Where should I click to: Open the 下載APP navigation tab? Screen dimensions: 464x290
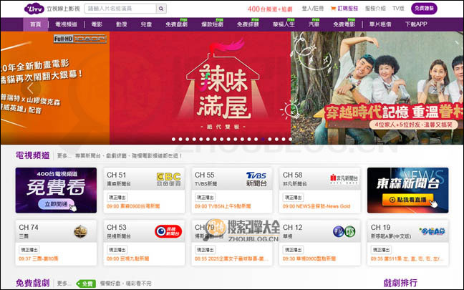coord(416,24)
